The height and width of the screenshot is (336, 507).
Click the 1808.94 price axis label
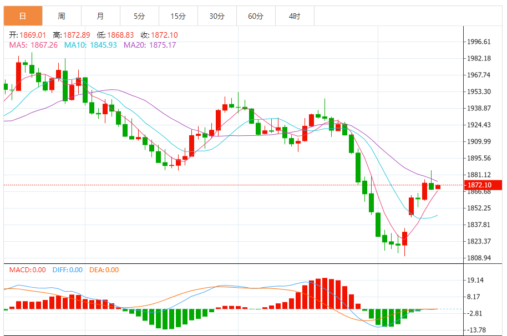pos(479,258)
